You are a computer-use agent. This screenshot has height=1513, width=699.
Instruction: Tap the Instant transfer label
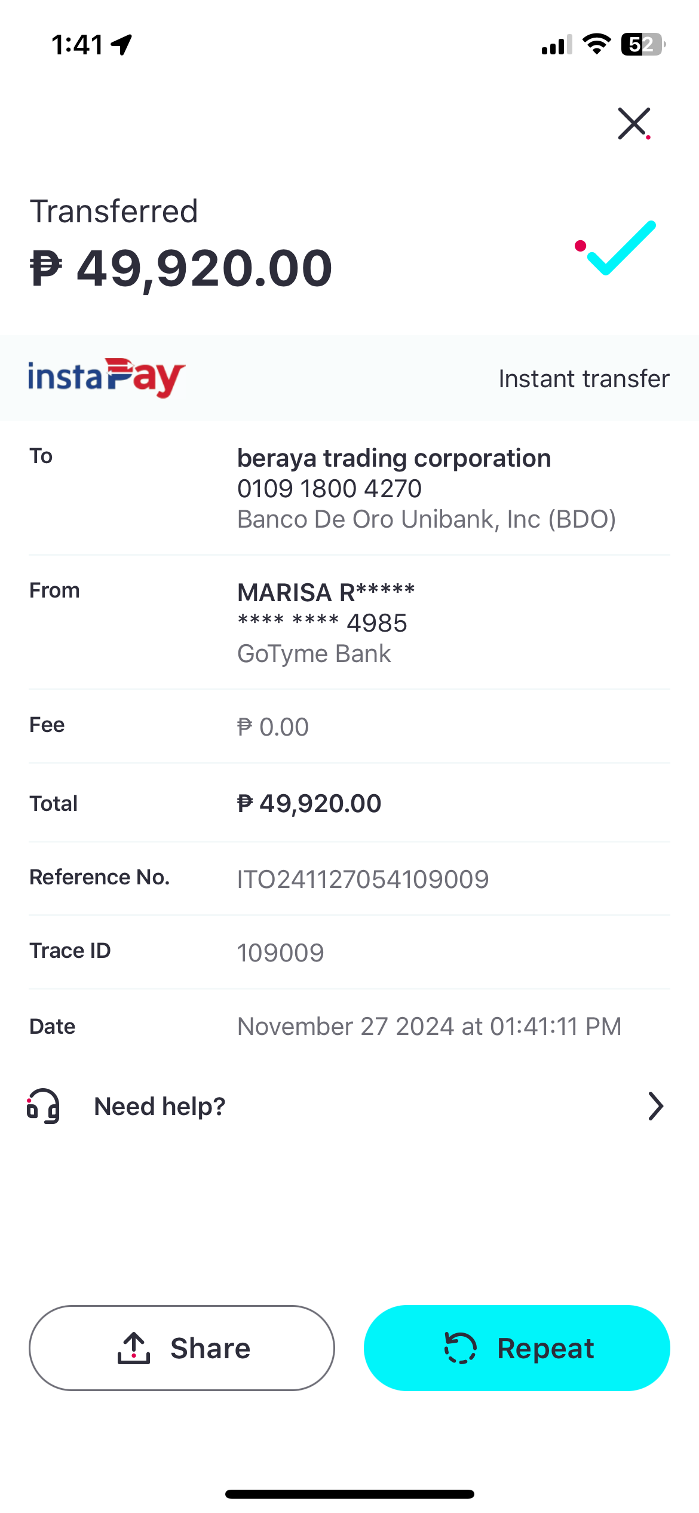click(584, 378)
